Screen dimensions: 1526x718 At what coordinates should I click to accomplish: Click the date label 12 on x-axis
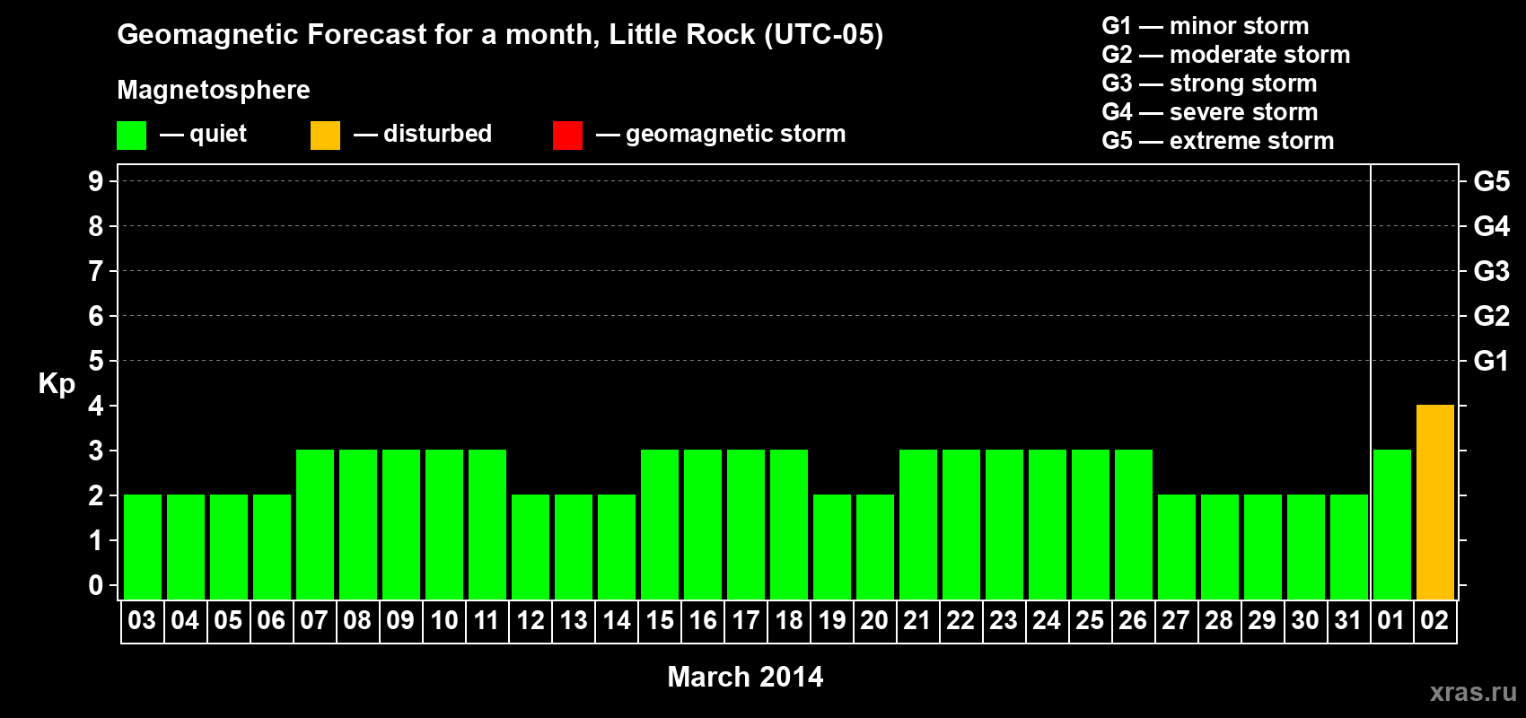(530, 621)
